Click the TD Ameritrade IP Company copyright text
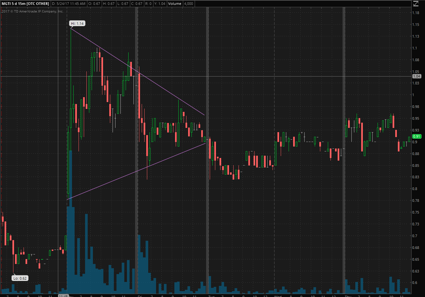Screen dimensions: 425x297 coord(32,11)
